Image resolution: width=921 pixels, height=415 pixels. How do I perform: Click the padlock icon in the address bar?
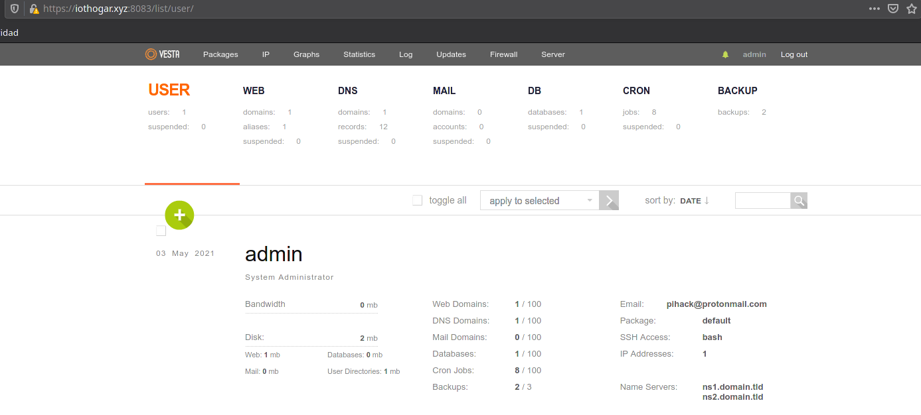pos(34,9)
